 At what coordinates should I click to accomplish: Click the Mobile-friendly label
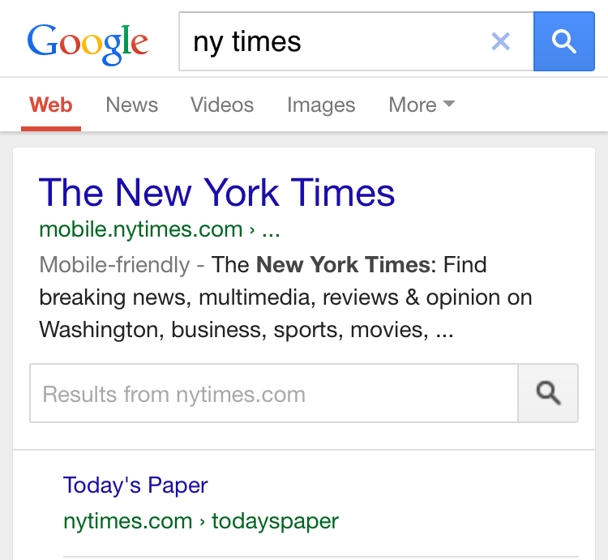(x=114, y=264)
